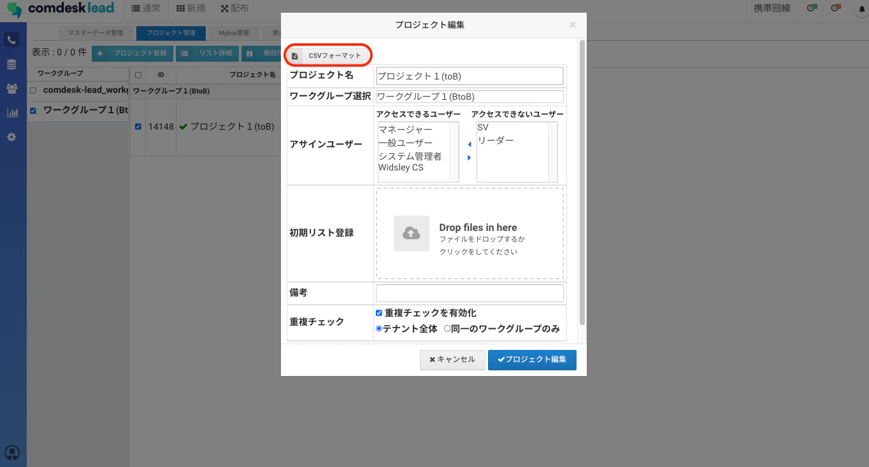The height and width of the screenshot is (467, 869).
Task: Select 一般ユーザー in the accessible users list
Action: pos(405,143)
